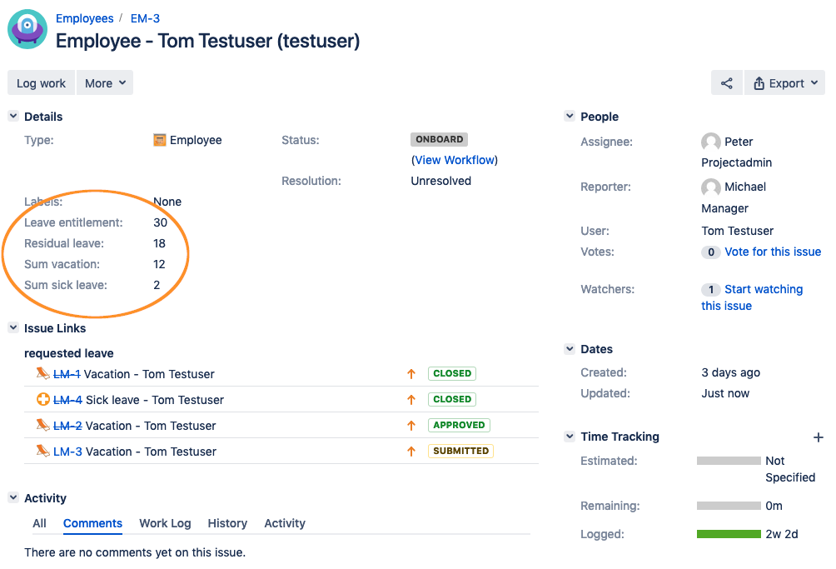
Task: Click the plus icon in Time Tracking
Action: pos(818,437)
